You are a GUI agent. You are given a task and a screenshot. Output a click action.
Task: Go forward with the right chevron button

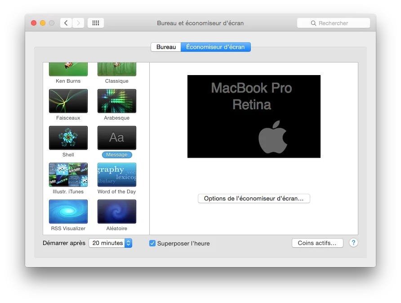point(78,23)
